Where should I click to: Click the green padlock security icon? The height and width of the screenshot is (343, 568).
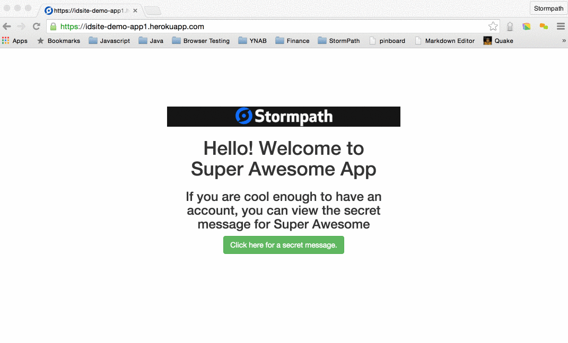tap(53, 27)
